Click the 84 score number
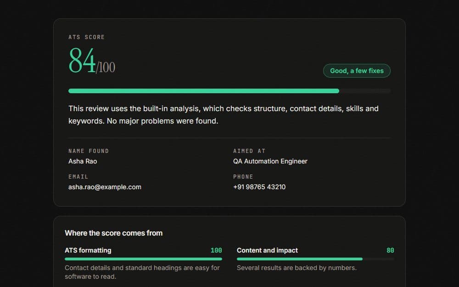 82,61
